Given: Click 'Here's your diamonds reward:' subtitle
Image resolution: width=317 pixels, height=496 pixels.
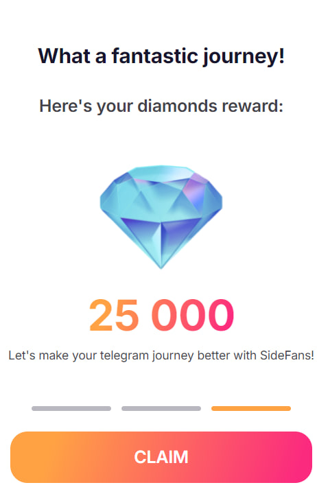Looking at the screenshot, I should pyautogui.click(x=161, y=106).
